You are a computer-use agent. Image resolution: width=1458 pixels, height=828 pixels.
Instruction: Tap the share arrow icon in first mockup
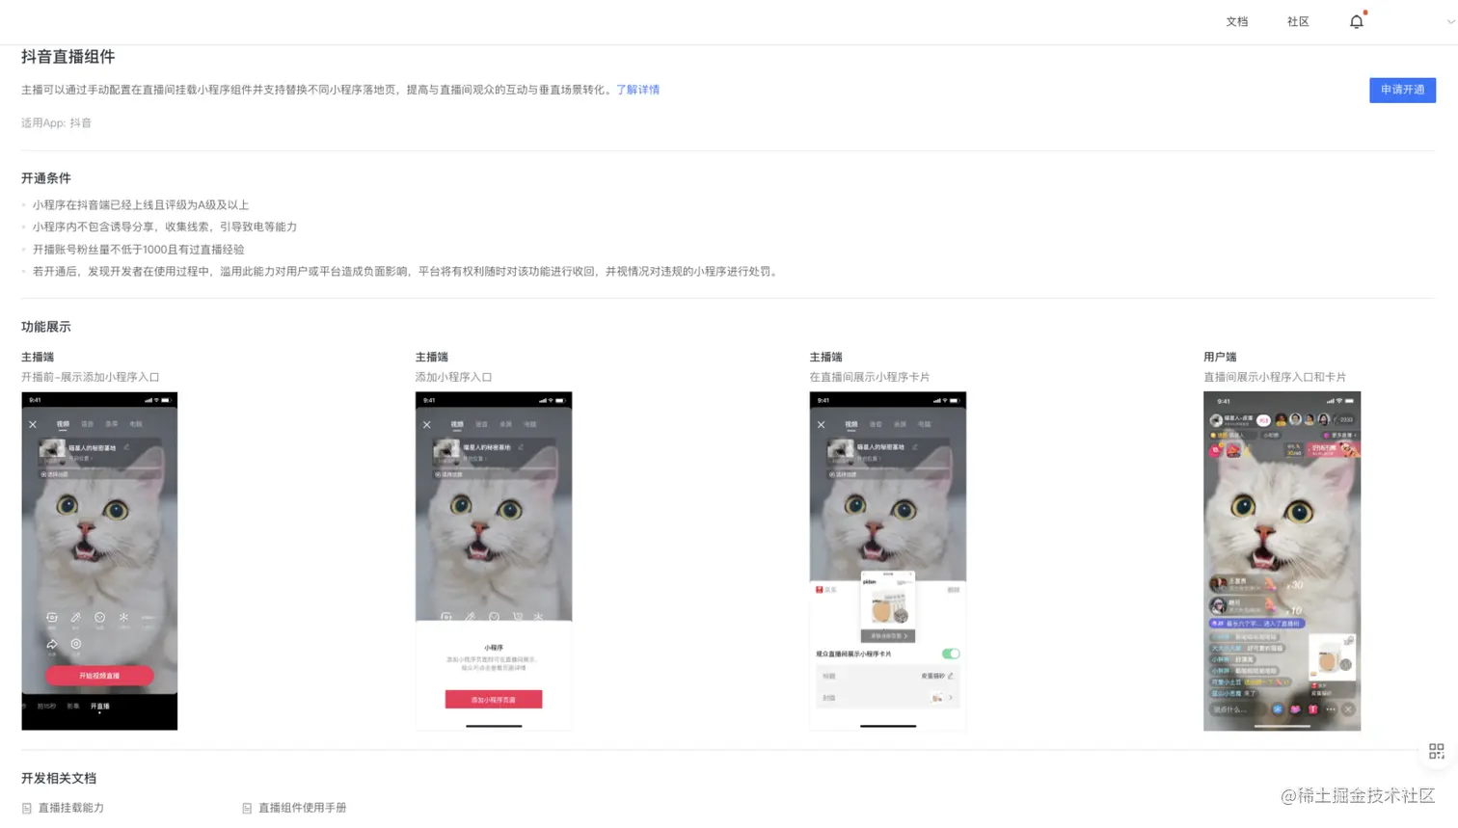[52, 644]
